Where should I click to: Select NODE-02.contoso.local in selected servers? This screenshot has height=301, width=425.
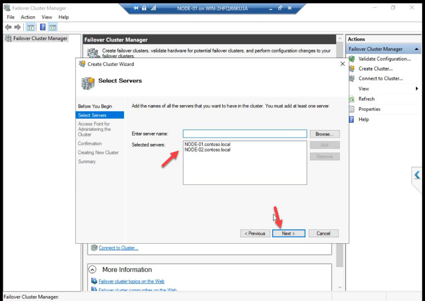coord(207,150)
